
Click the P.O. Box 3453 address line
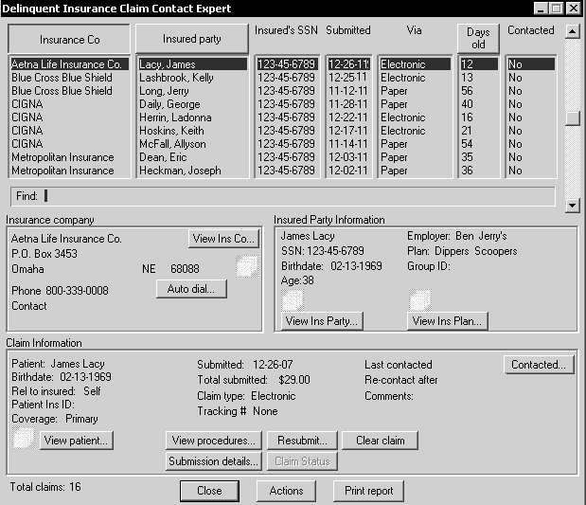[x=44, y=254]
